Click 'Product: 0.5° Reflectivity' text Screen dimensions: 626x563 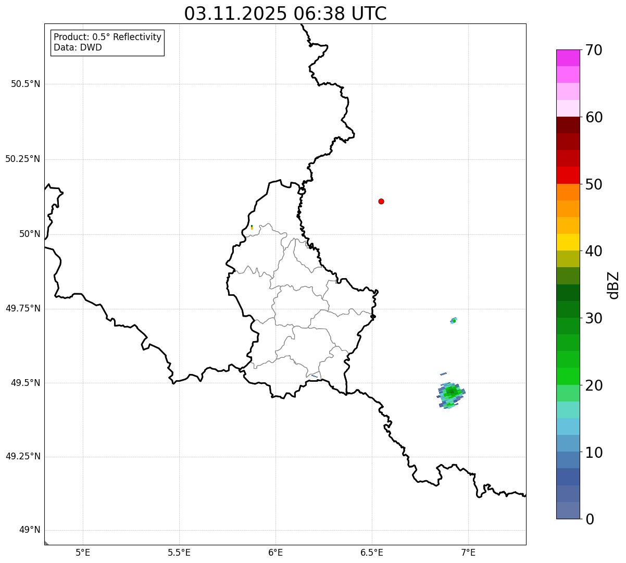point(108,37)
